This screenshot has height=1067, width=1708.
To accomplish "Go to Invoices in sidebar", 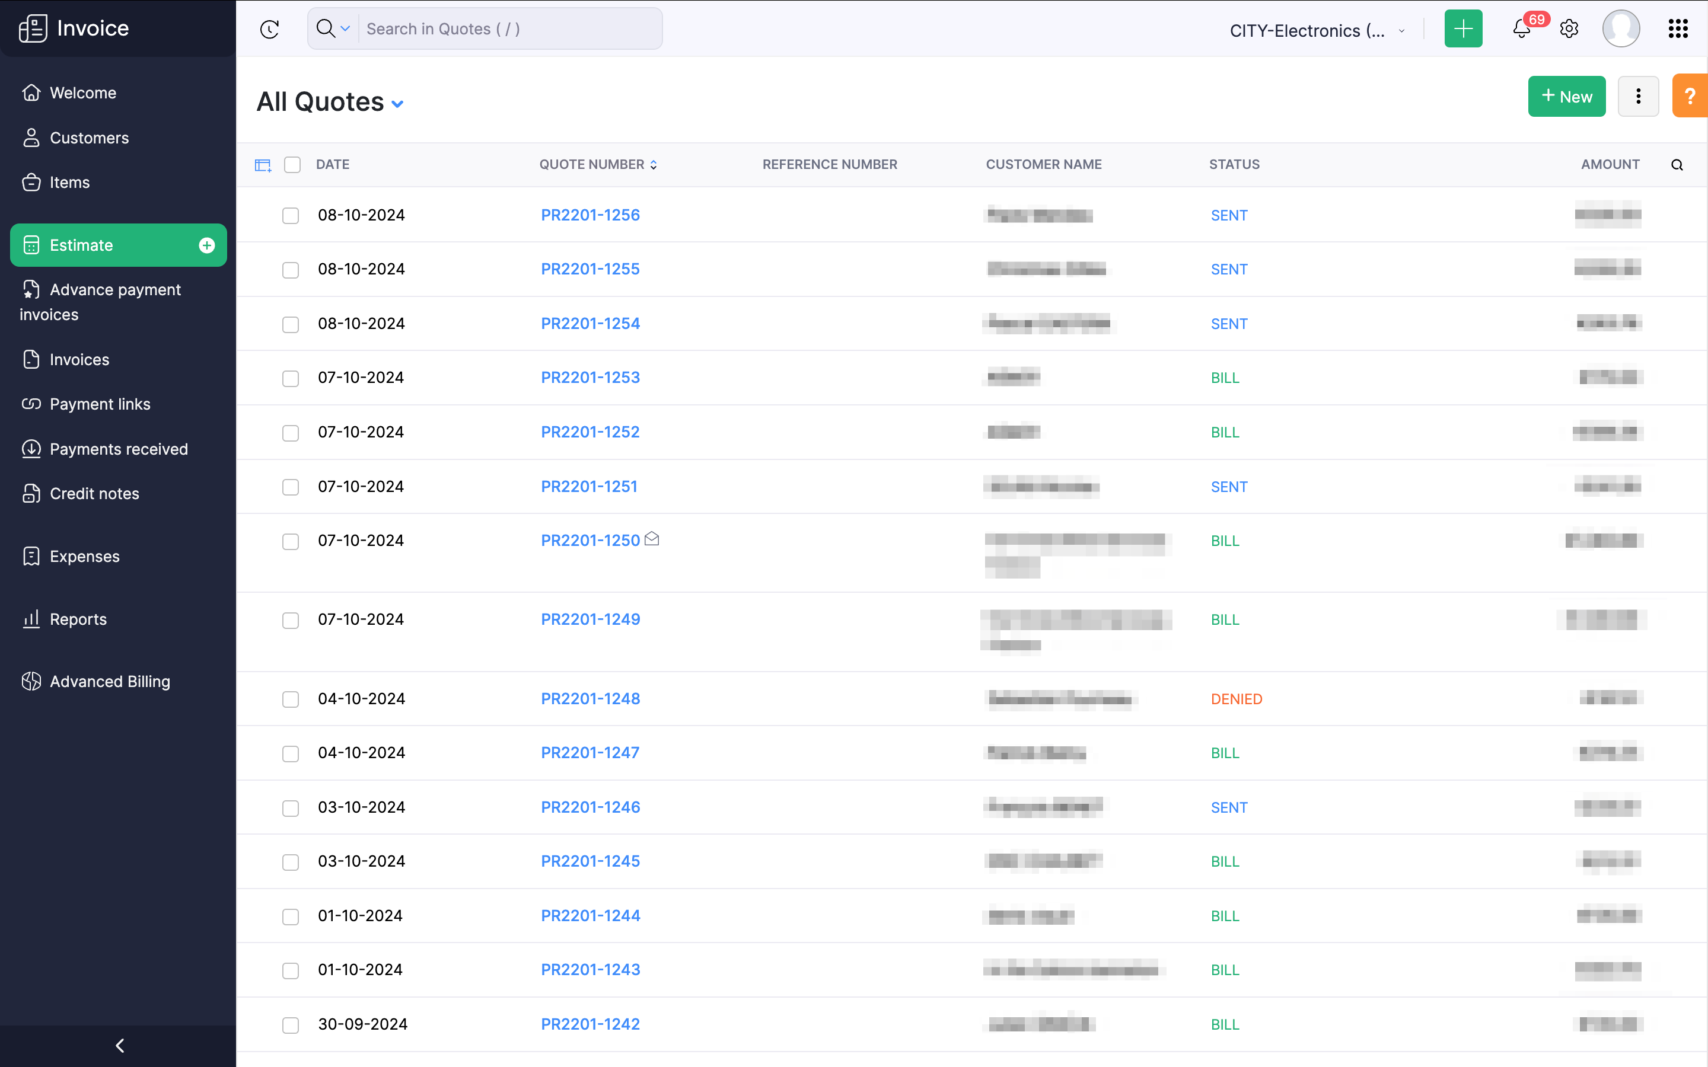I will pos(79,359).
